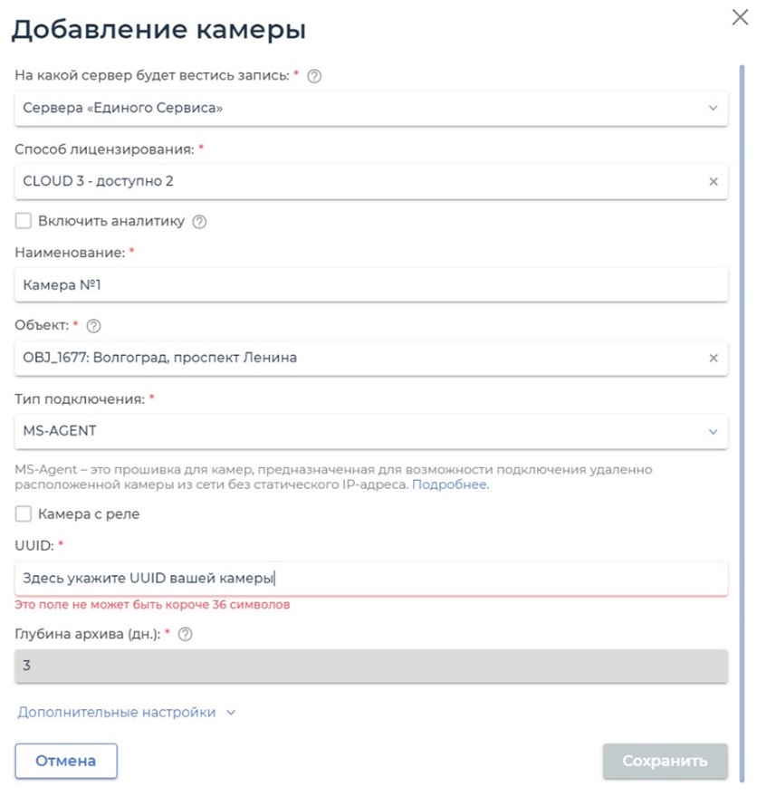The height and width of the screenshot is (796, 757).
Task: Clear the OBJ_1677 object field using its x icon
Action: 711,359
